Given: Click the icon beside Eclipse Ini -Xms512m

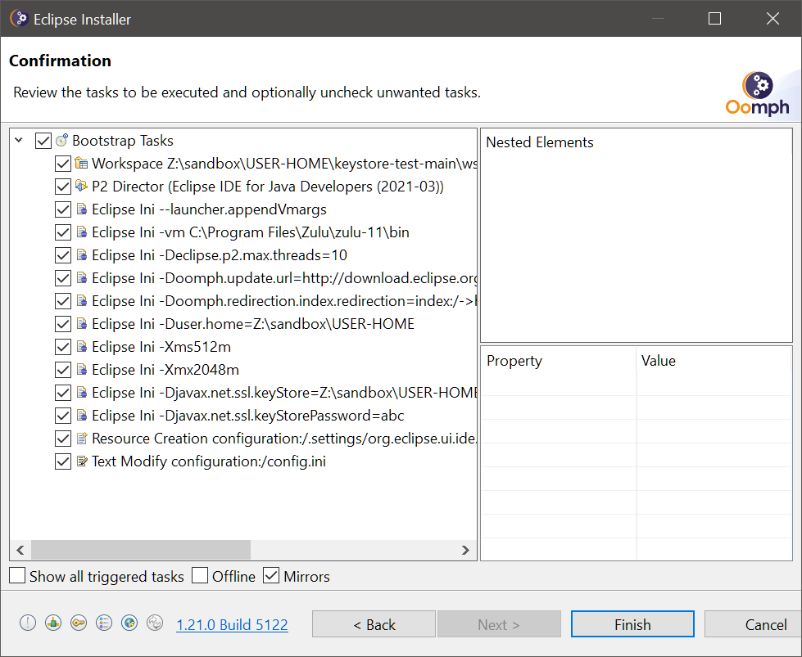Looking at the screenshot, I should [81, 346].
